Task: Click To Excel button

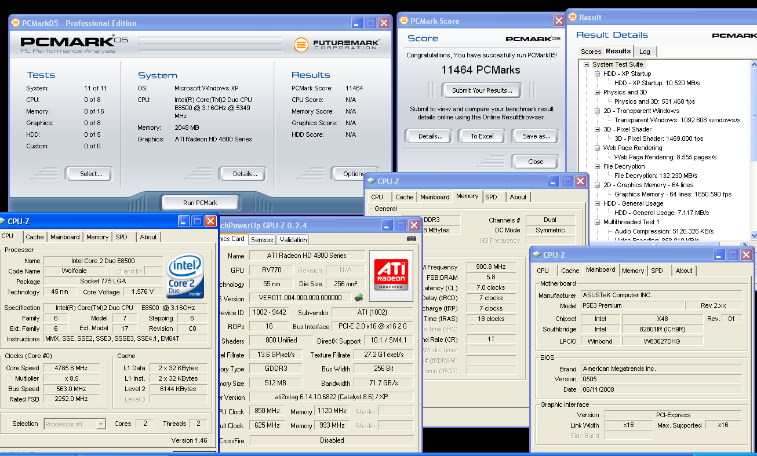Action: [x=482, y=136]
